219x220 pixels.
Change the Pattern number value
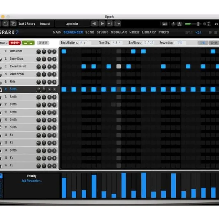(88, 42)
